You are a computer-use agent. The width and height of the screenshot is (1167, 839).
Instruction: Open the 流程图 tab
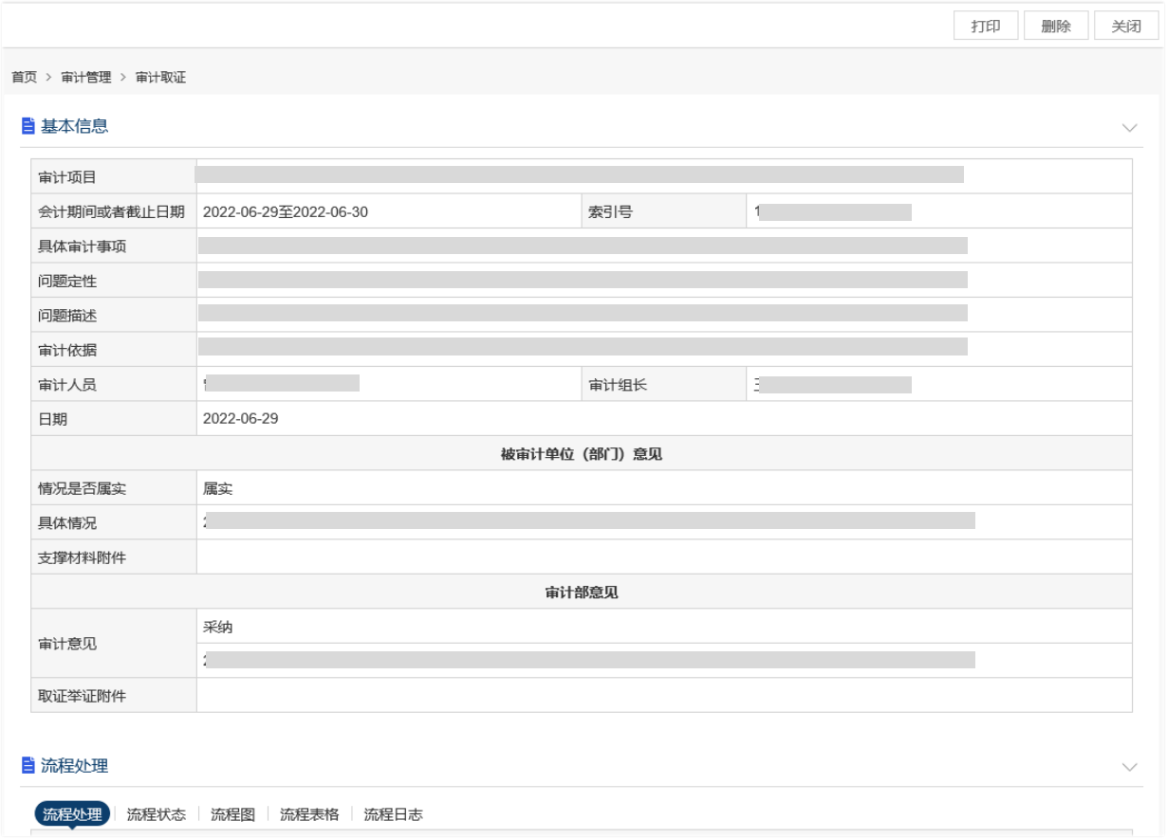point(232,814)
